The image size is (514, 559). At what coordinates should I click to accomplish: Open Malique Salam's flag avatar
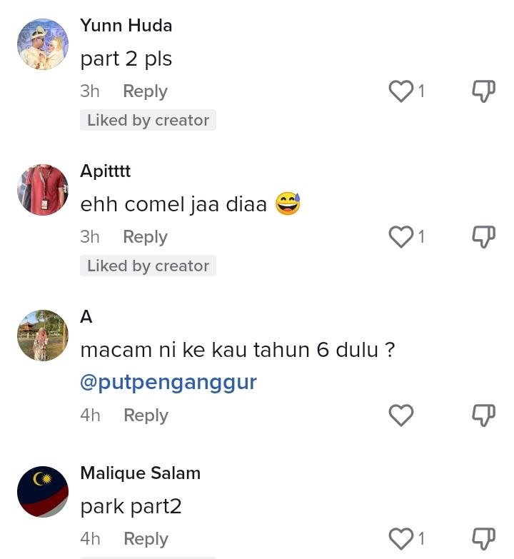[x=43, y=492]
